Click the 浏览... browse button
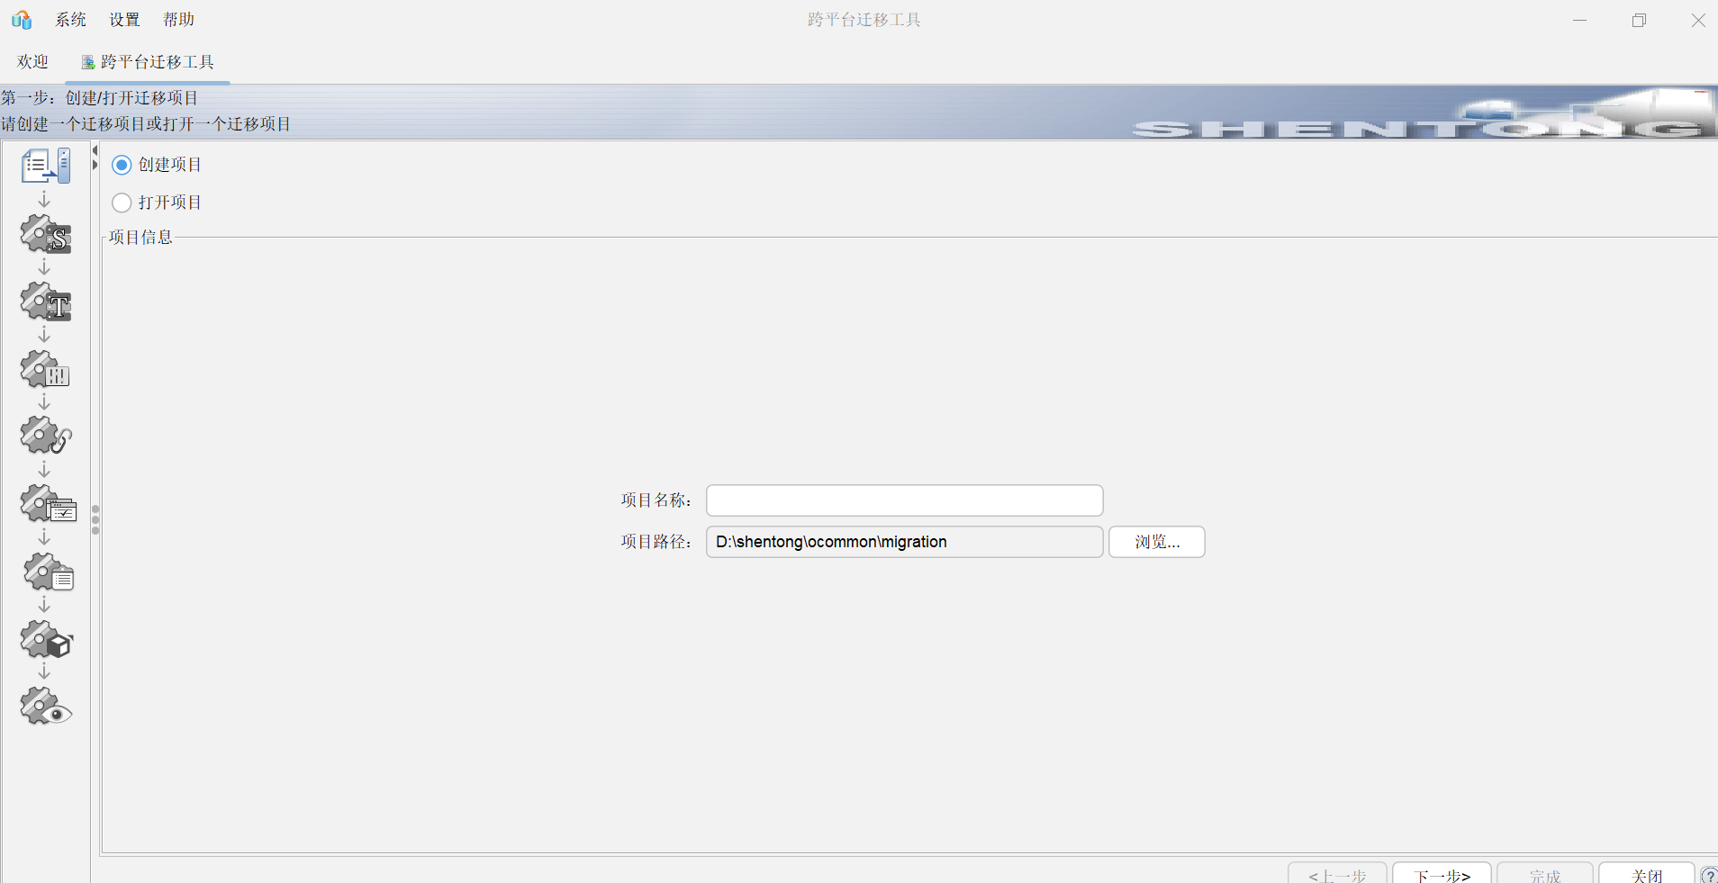This screenshot has width=1718, height=883. pyautogui.click(x=1157, y=542)
